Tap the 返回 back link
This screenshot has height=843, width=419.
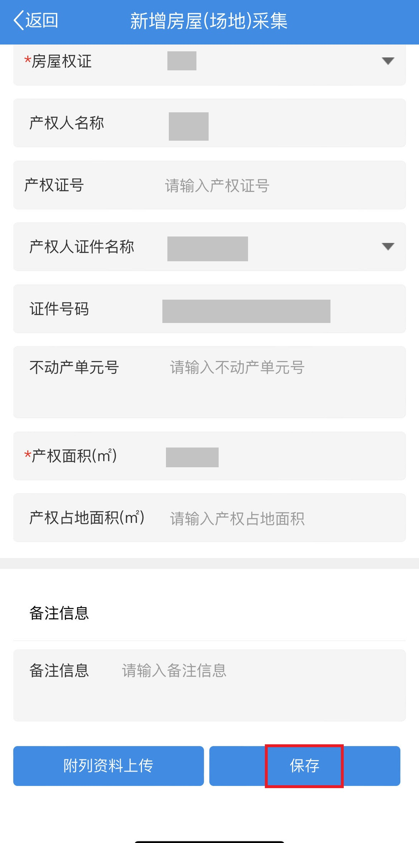click(x=42, y=21)
